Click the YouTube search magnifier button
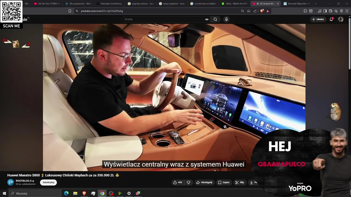This screenshot has width=351, height=197. 215,19
